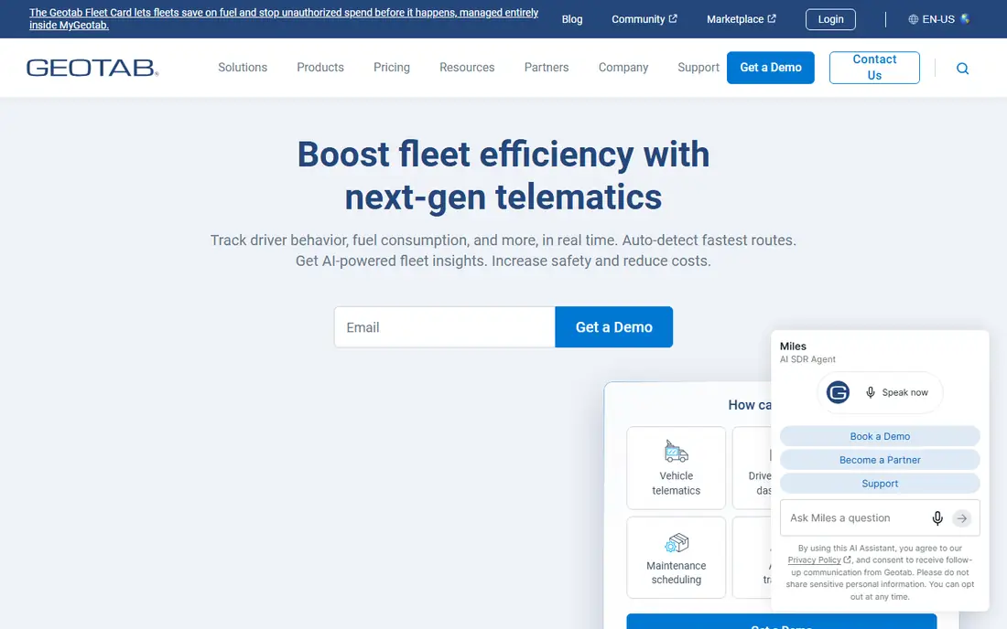Select Support option in Miles chat
The image size is (1007, 629).
point(880,484)
